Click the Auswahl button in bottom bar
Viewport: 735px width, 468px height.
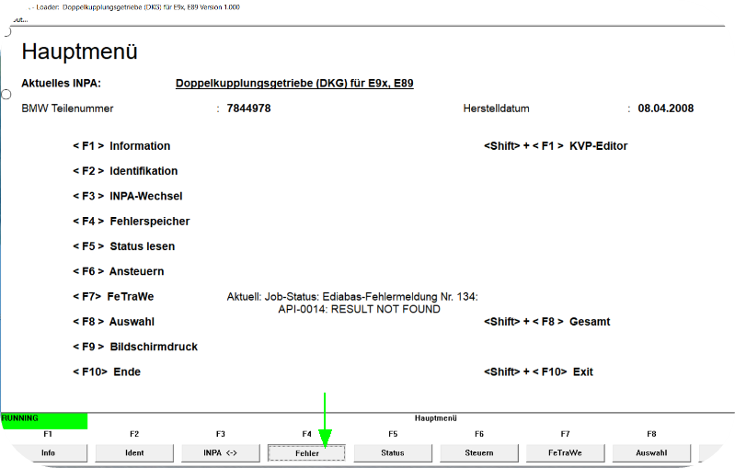[651, 453]
